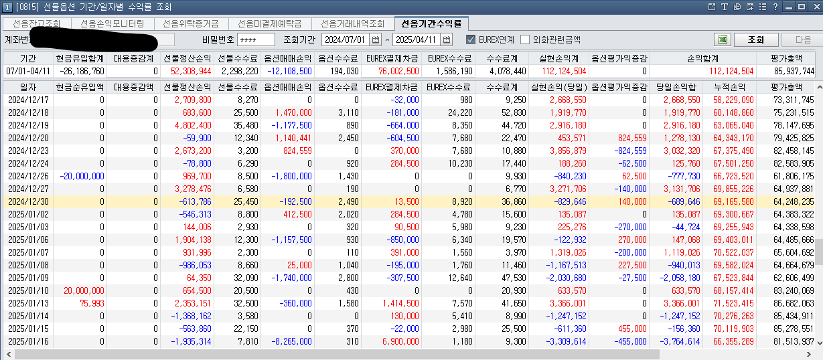Click the 손익합계 header in summary table
Image resolution: width=823 pixels, height=360 pixels.
[702, 58]
